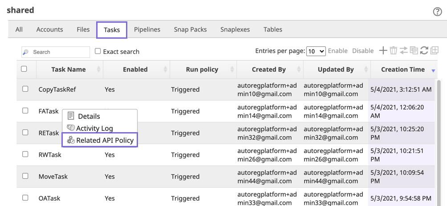Open the Tables tab

[x=273, y=29]
